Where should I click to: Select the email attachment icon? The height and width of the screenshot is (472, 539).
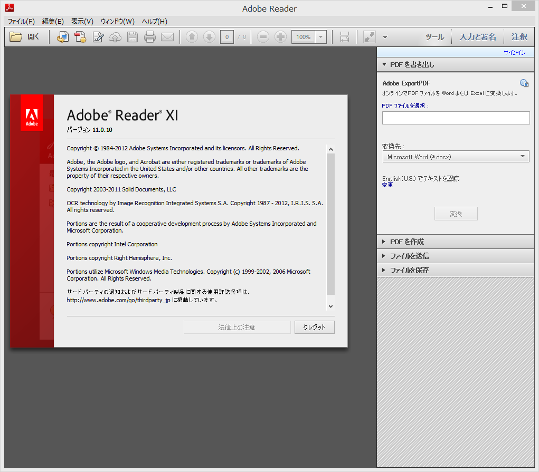pyautogui.click(x=168, y=36)
